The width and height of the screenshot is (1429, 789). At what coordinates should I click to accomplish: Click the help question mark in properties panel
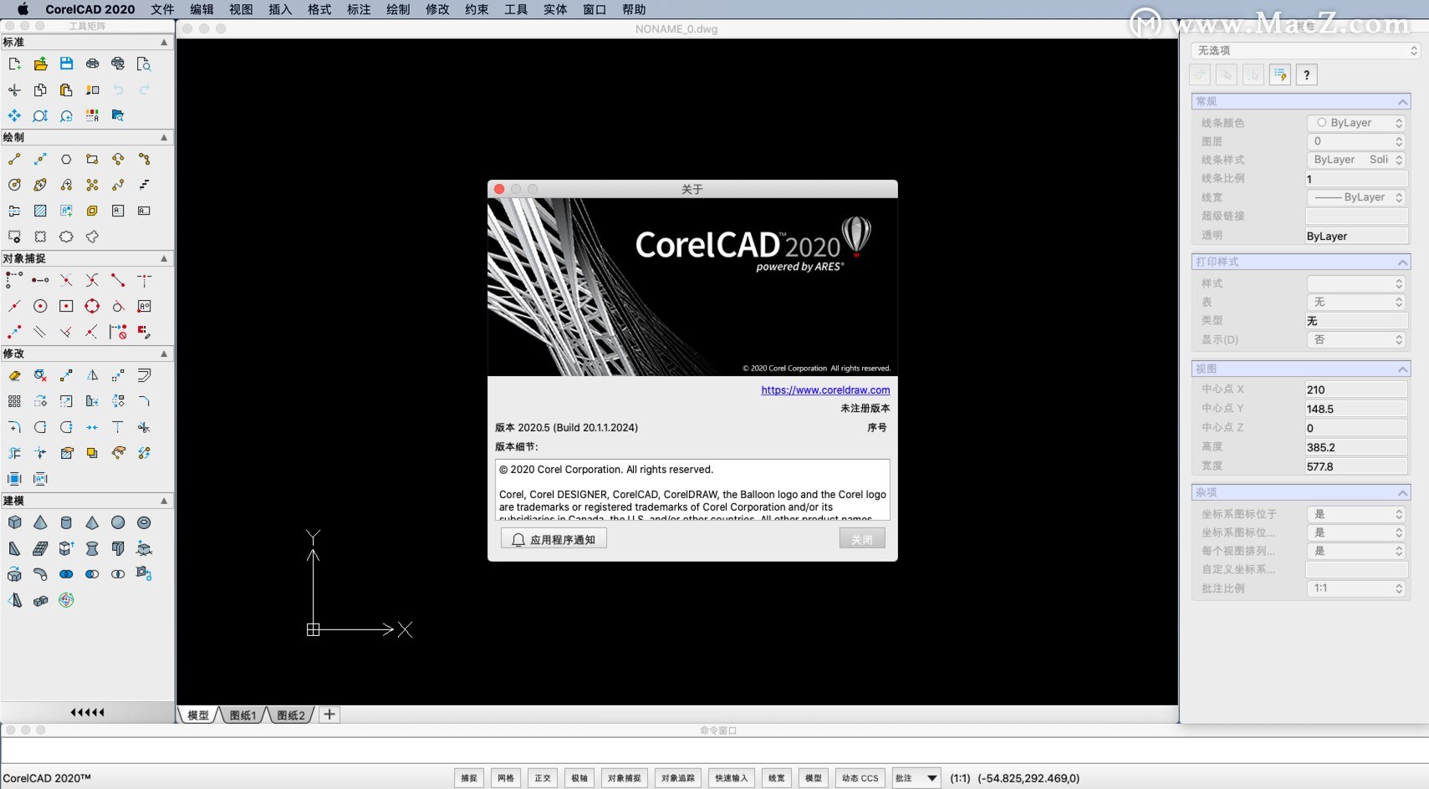[1307, 74]
